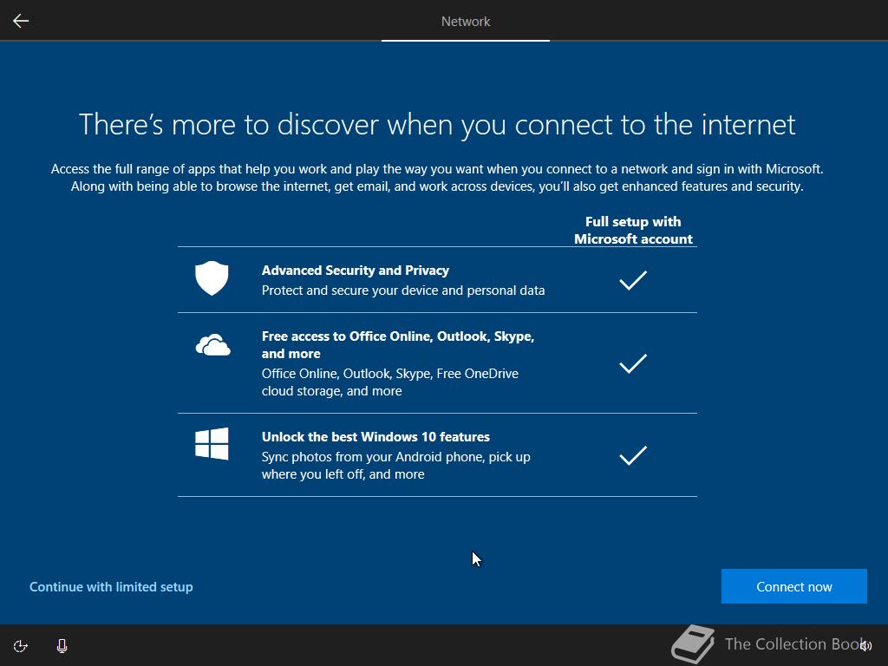Toggle the Cortana microphone icon

tap(62, 646)
